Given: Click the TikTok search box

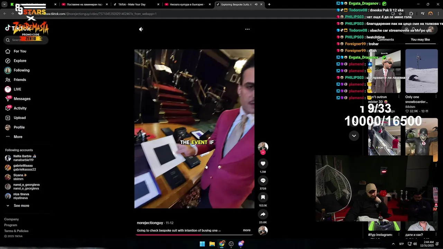Looking at the screenshot, I should 26,40.
